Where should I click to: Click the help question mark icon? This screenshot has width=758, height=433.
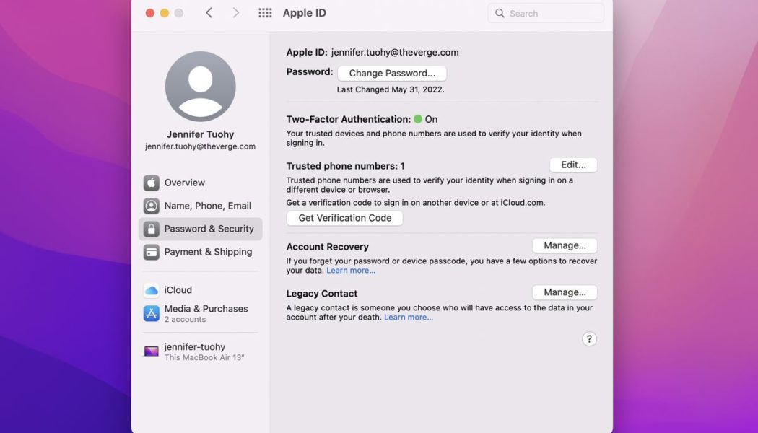point(589,338)
